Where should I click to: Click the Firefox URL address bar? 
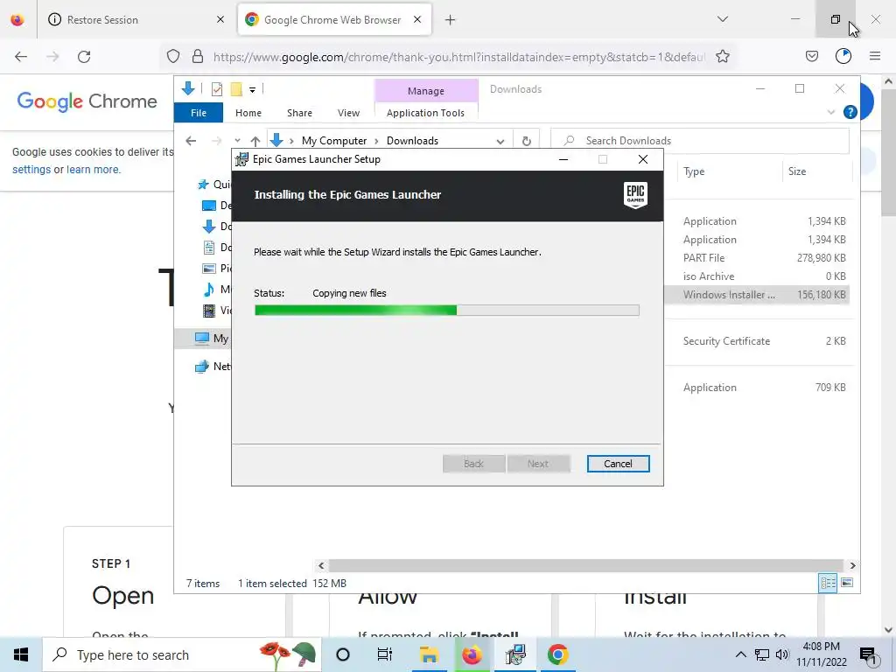click(458, 57)
